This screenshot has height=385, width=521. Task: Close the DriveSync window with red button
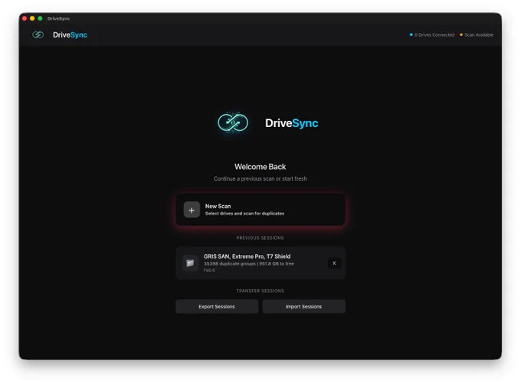coord(25,18)
